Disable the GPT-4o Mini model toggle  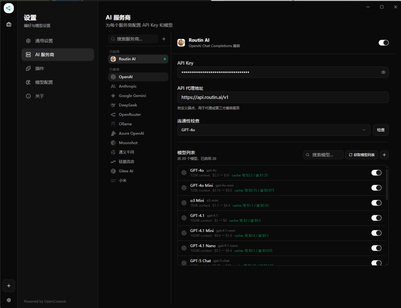pos(376,188)
